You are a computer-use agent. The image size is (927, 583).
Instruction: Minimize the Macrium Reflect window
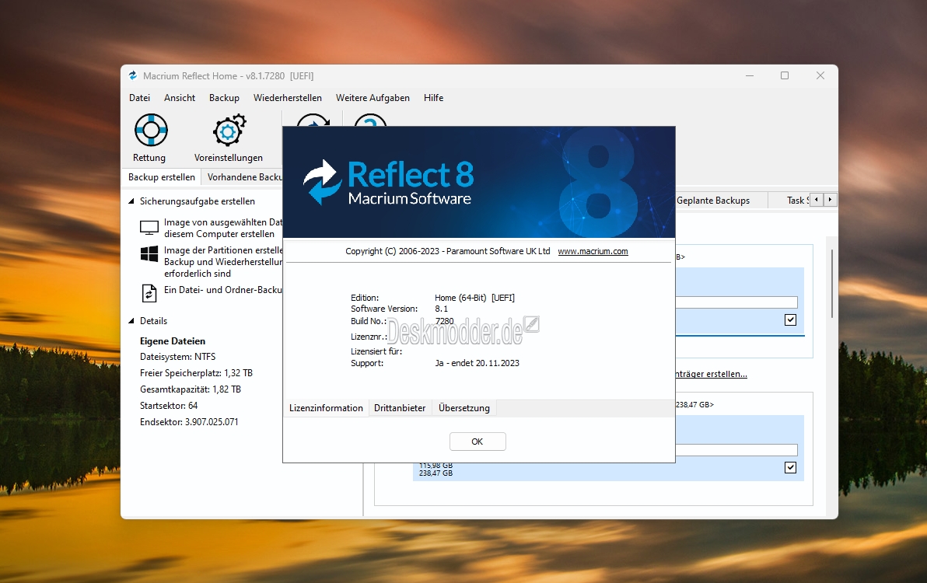click(750, 75)
